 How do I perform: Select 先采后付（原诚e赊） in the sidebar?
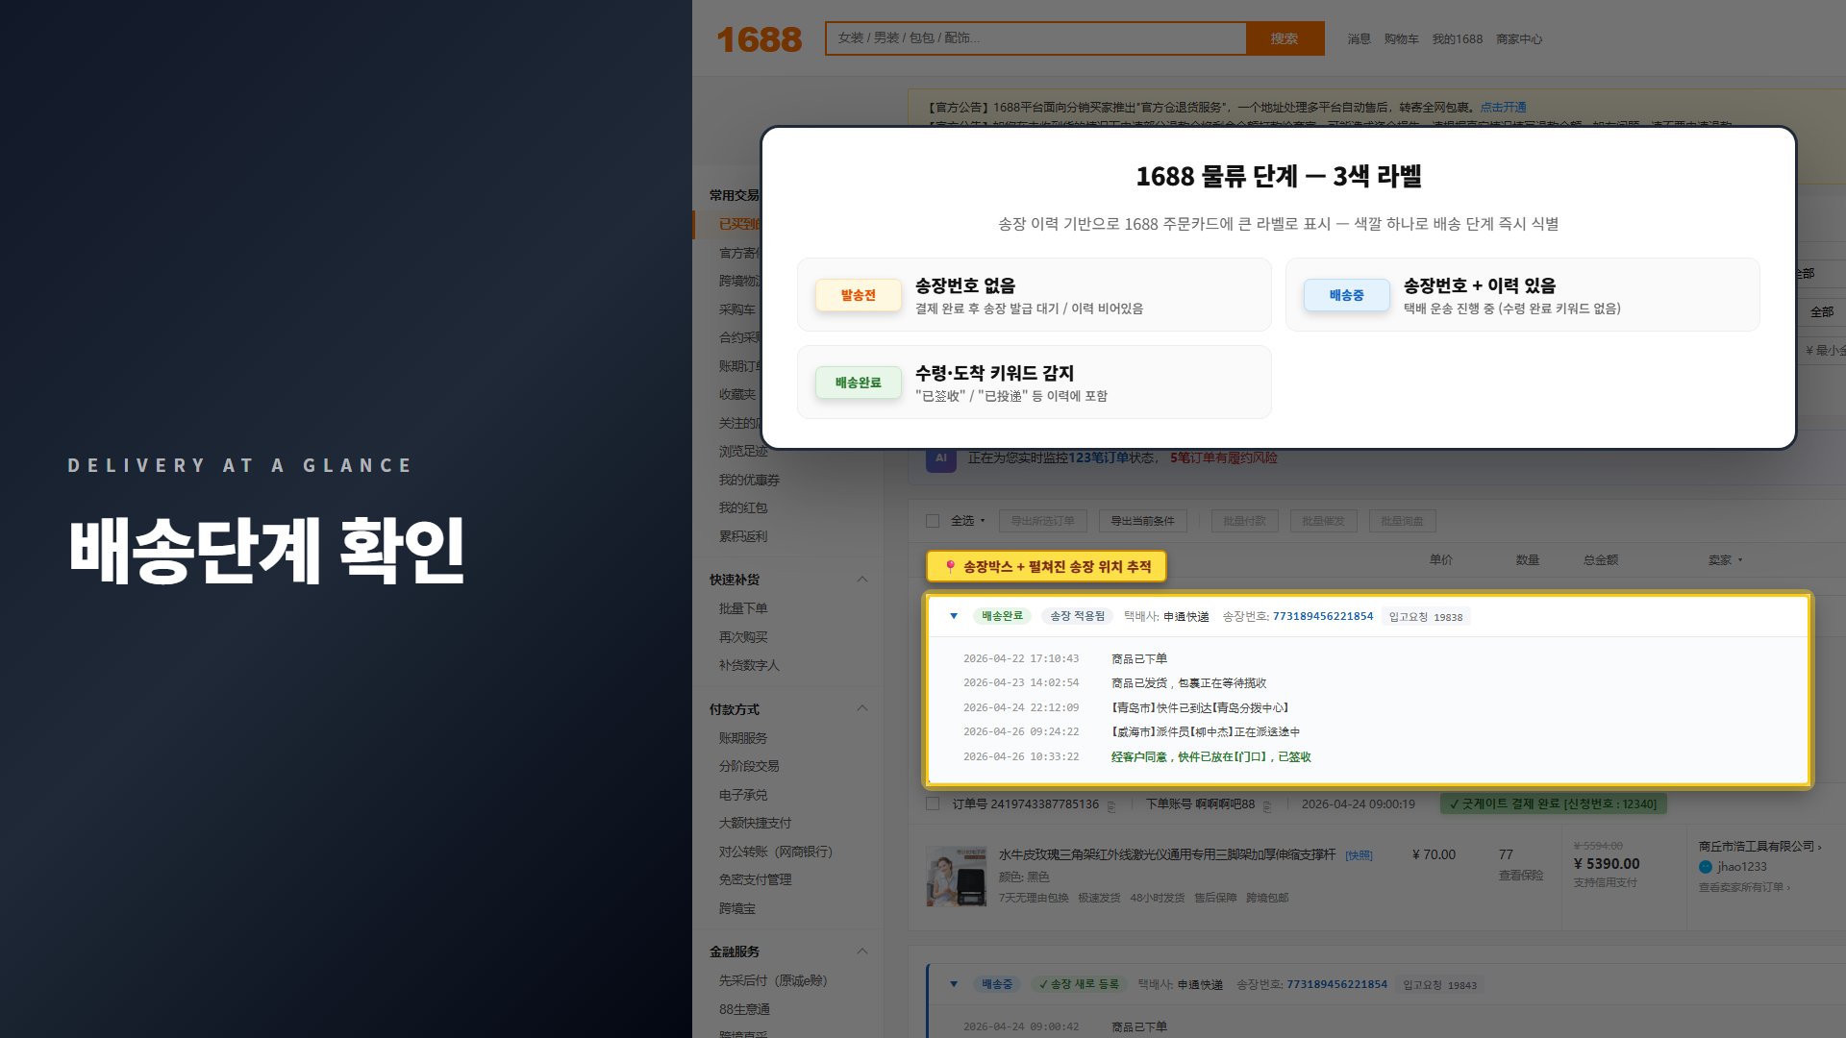pos(772,980)
